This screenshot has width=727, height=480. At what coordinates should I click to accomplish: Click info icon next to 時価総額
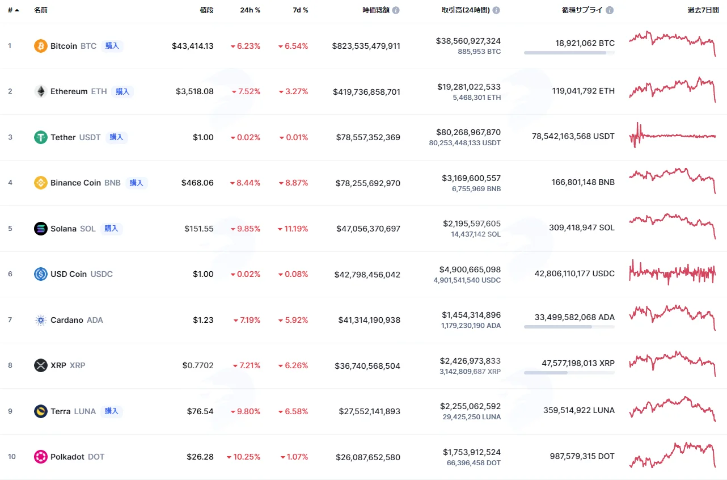(x=396, y=10)
